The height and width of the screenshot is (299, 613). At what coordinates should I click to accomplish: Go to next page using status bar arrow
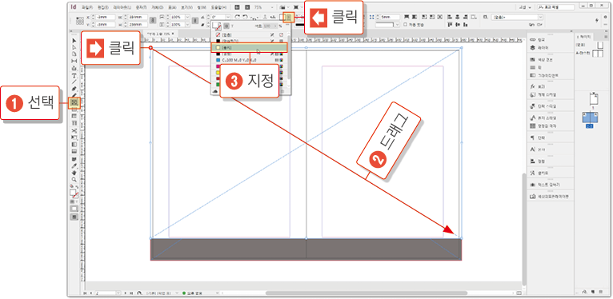point(125,293)
